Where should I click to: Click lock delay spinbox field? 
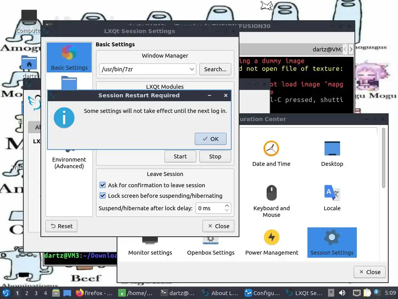coord(209,208)
